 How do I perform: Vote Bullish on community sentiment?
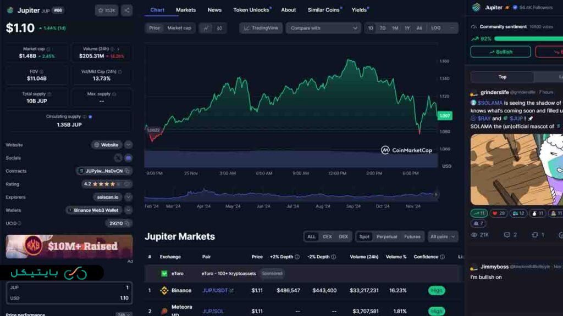coord(500,52)
